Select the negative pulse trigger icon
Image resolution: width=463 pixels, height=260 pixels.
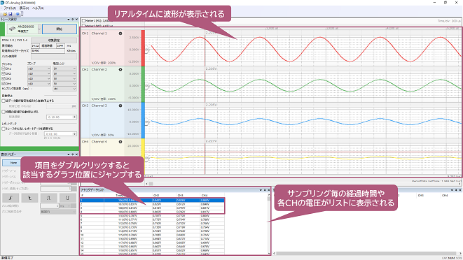67,198
